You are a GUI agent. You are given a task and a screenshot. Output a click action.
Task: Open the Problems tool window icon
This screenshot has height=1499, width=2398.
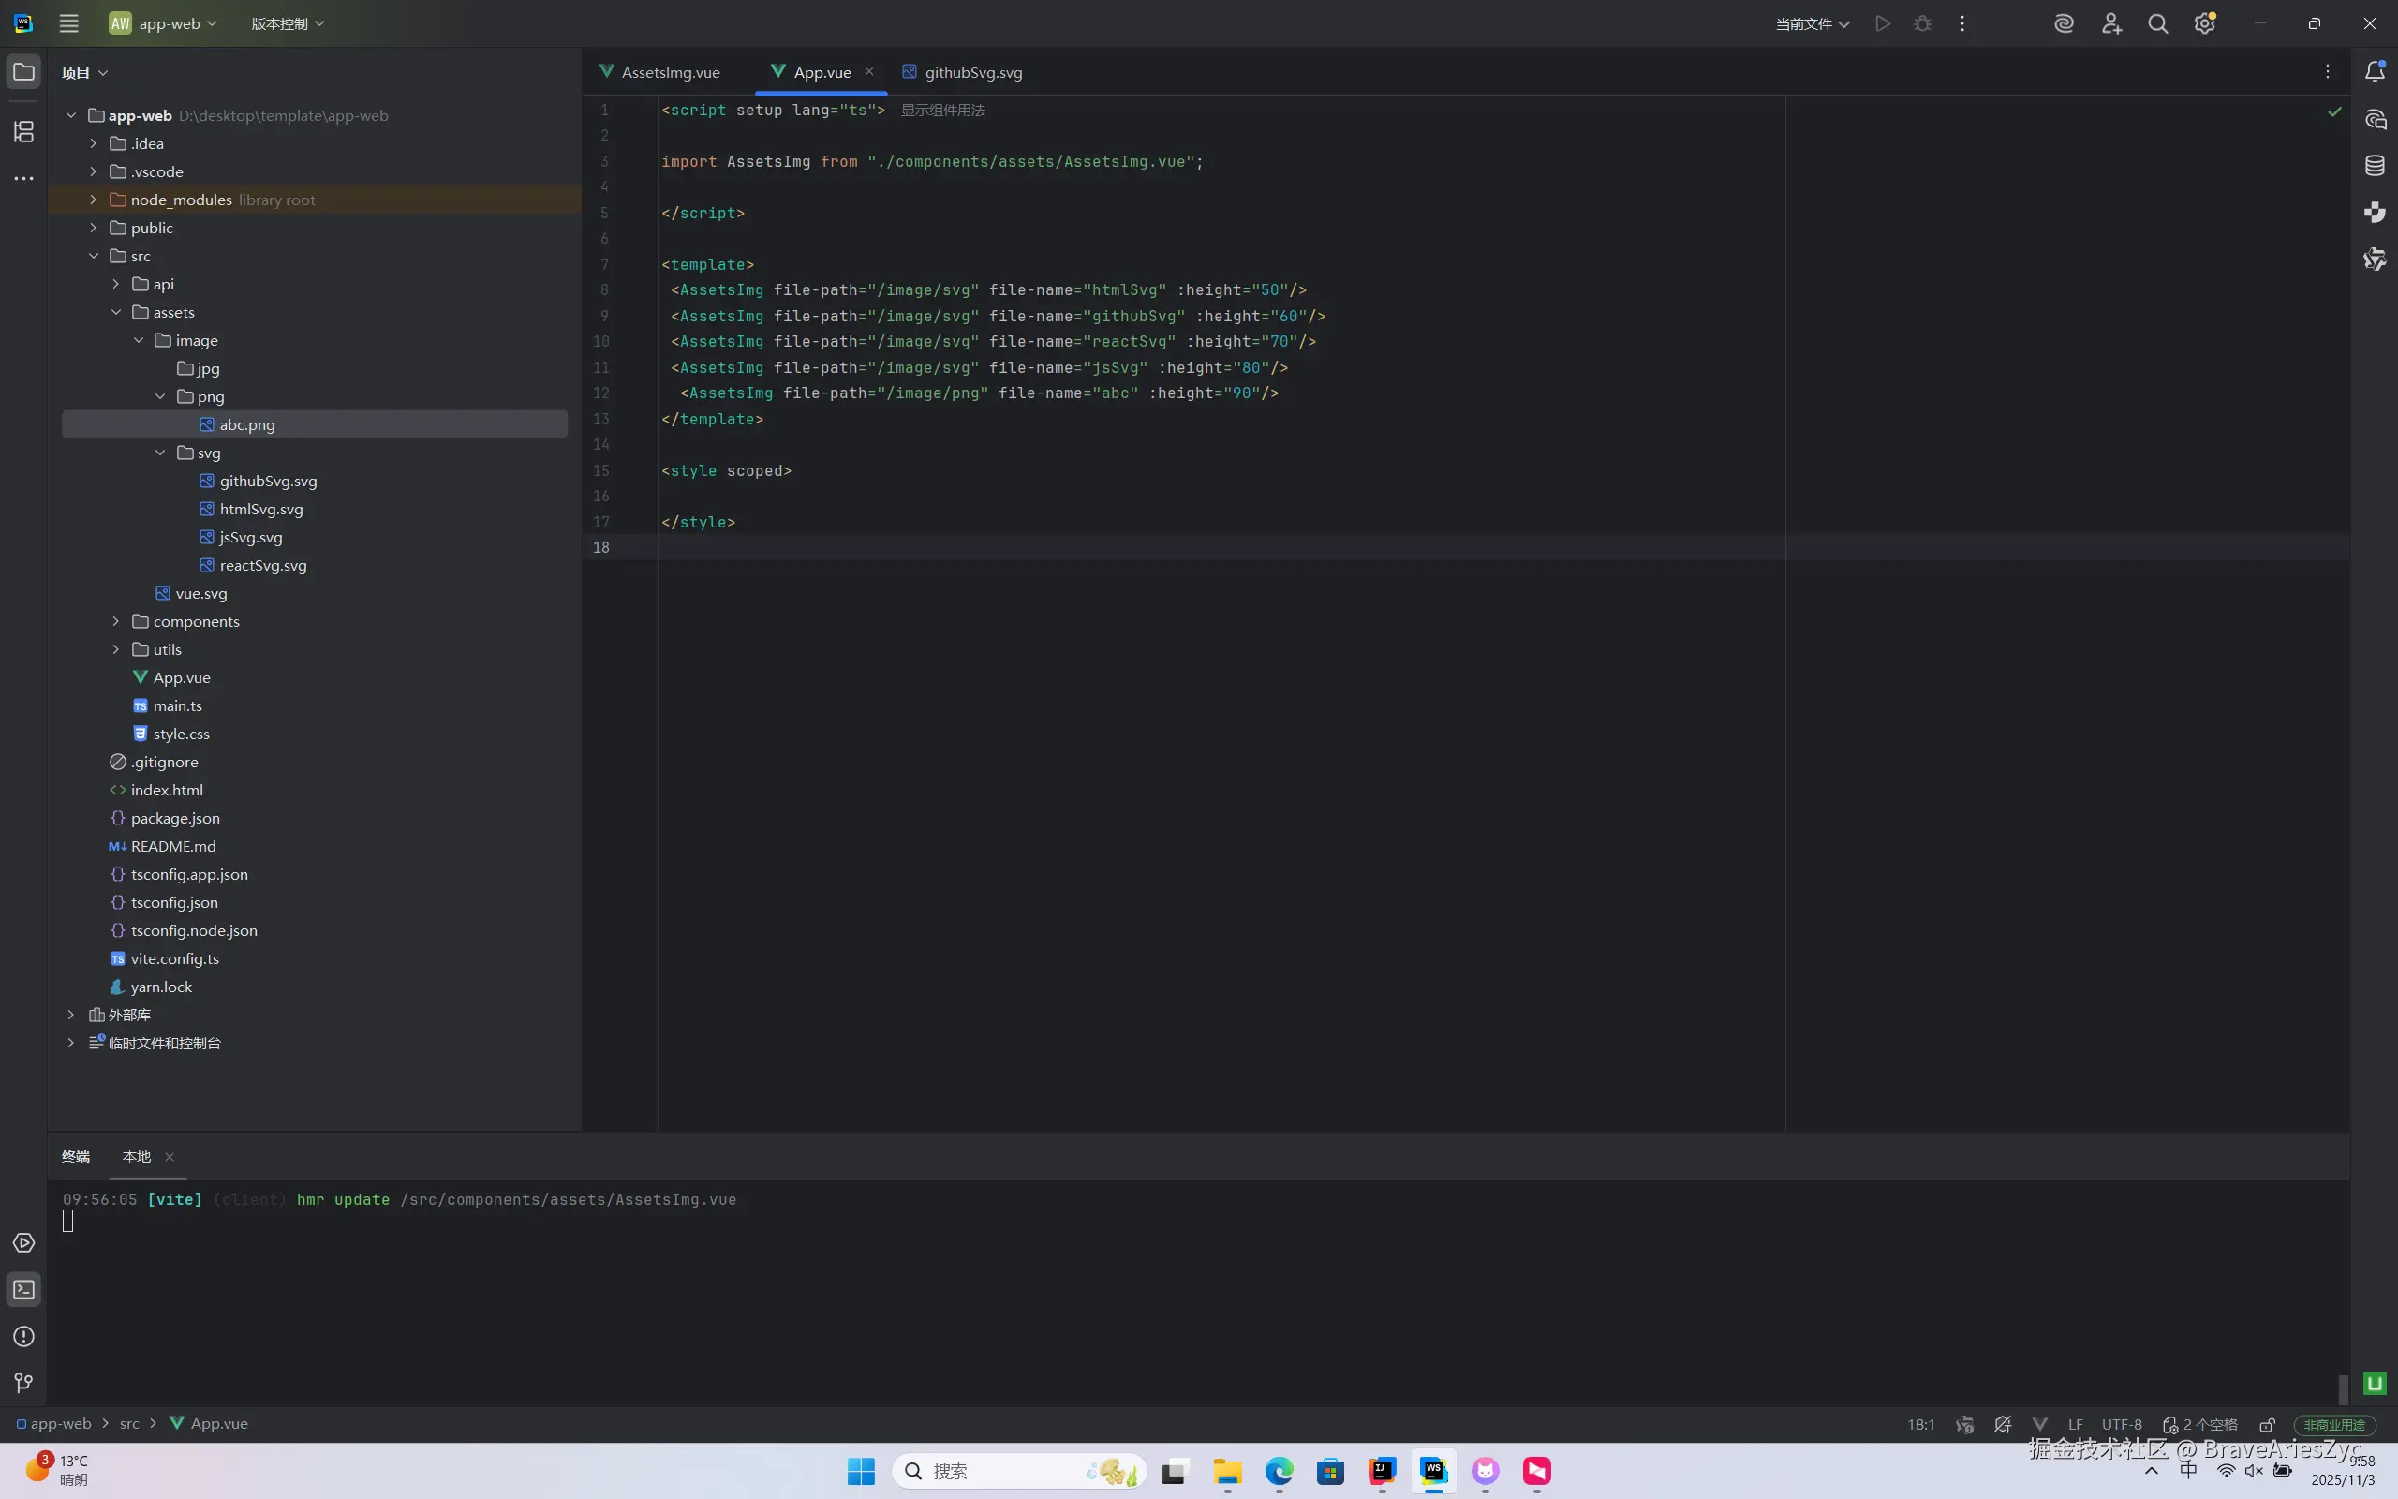(x=23, y=1336)
